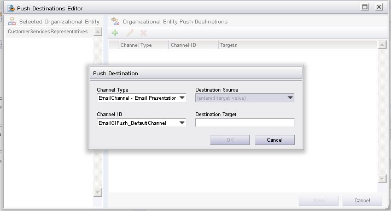This screenshot has height=211, width=391.
Task: Click the Targets column header
Action: pyautogui.click(x=298, y=45)
